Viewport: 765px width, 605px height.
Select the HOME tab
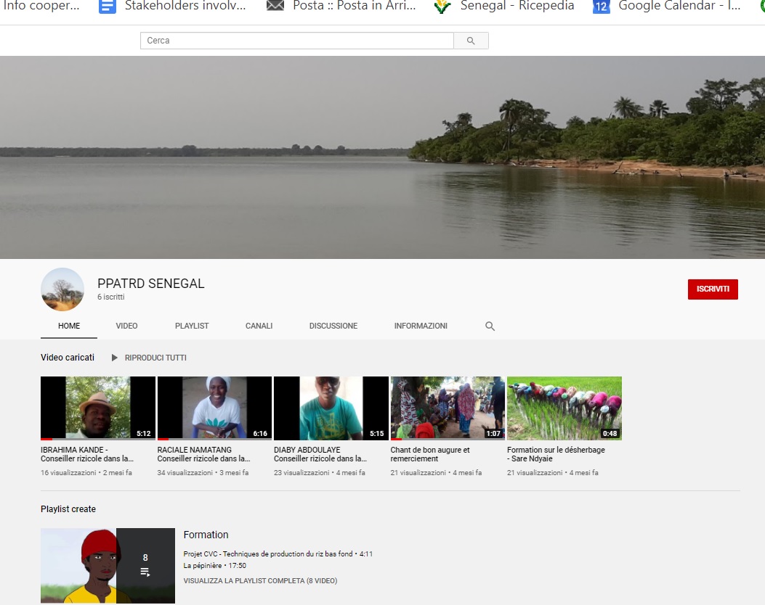pos(69,326)
